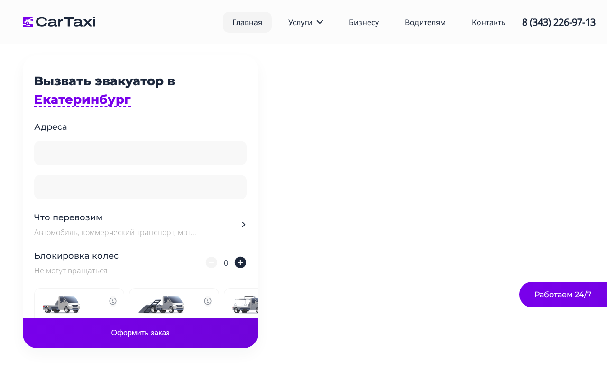Open the Контакты page
607x379 pixels.
[x=489, y=22]
